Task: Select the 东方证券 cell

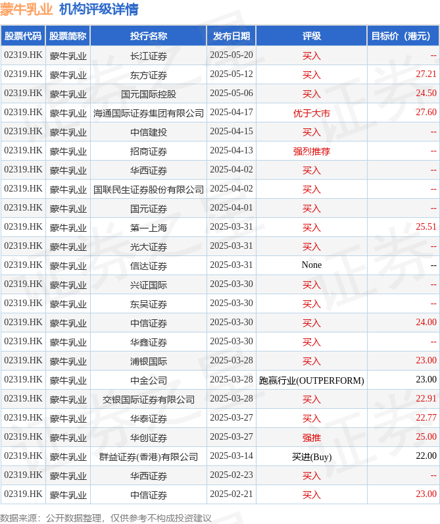Action: point(149,75)
